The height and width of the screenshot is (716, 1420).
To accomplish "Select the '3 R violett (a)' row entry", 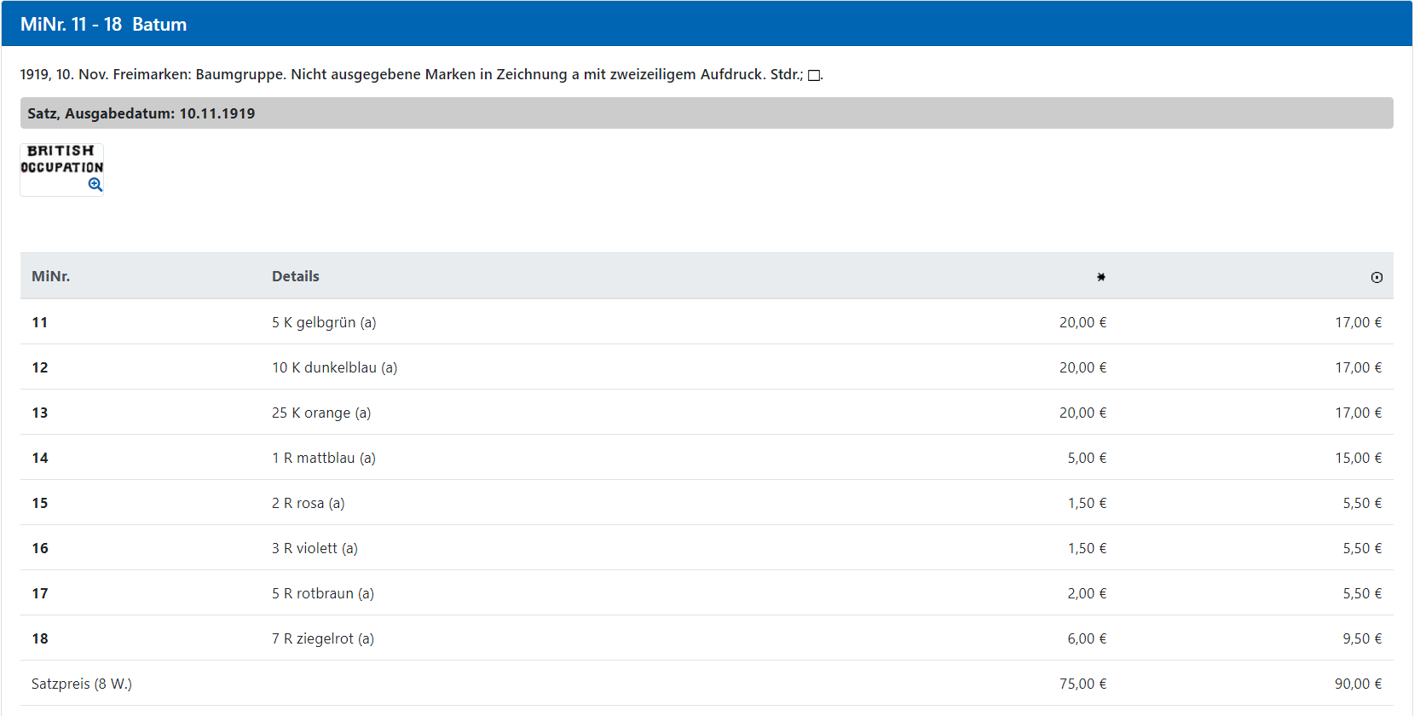I will [x=315, y=548].
